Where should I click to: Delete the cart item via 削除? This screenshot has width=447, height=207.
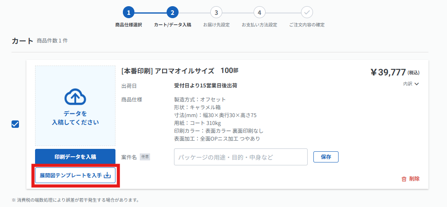click(411, 179)
